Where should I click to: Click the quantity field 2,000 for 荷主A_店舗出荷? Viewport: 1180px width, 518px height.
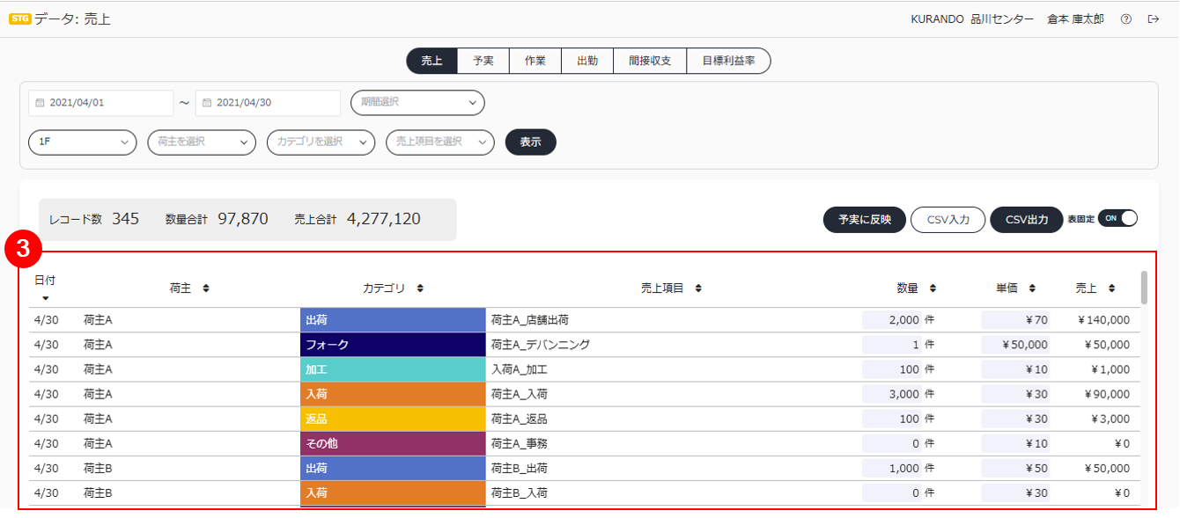(x=891, y=320)
